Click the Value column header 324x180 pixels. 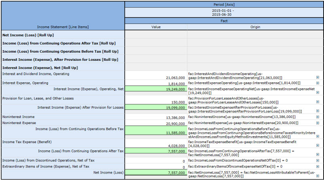point(156,27)
